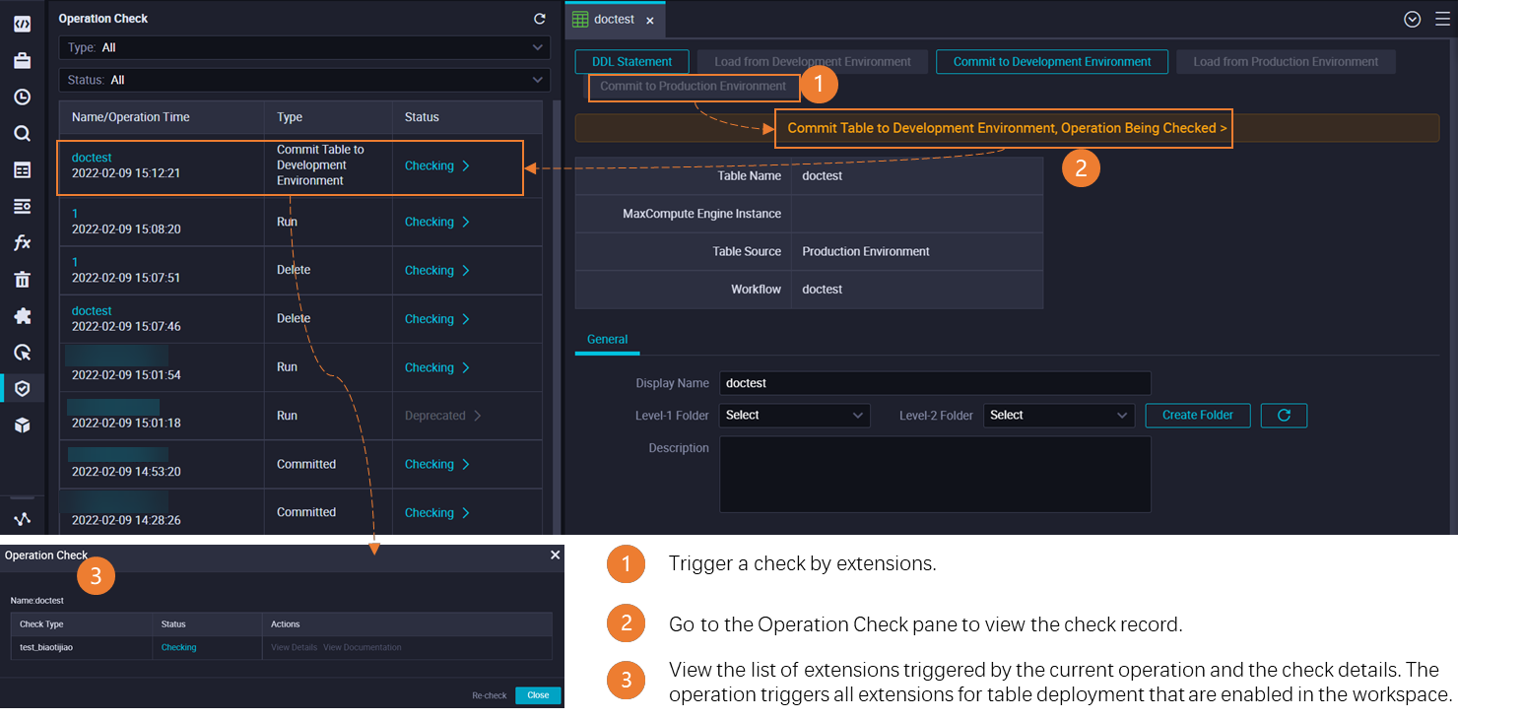Open the circled down-arrow tab list icon
This screenshot has height=719, width=1523.
click(1412, 19)
